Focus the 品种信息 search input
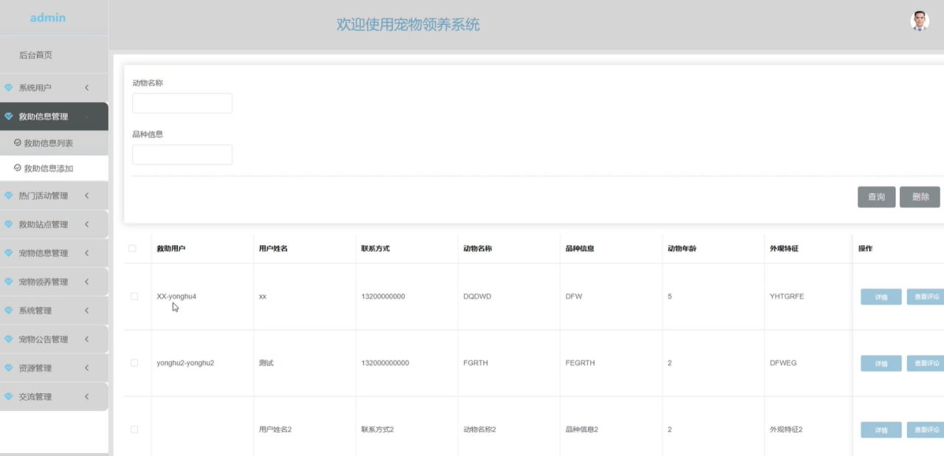944x456 pixels. pyautogui.click(x=182, y=155)
